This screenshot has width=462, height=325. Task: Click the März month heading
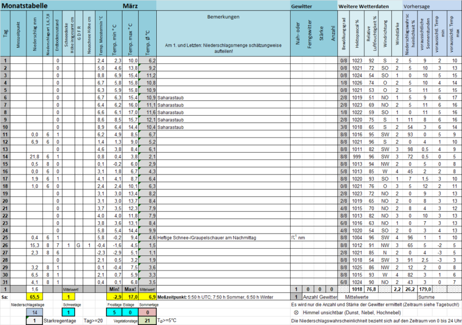[x=130, y=5]
